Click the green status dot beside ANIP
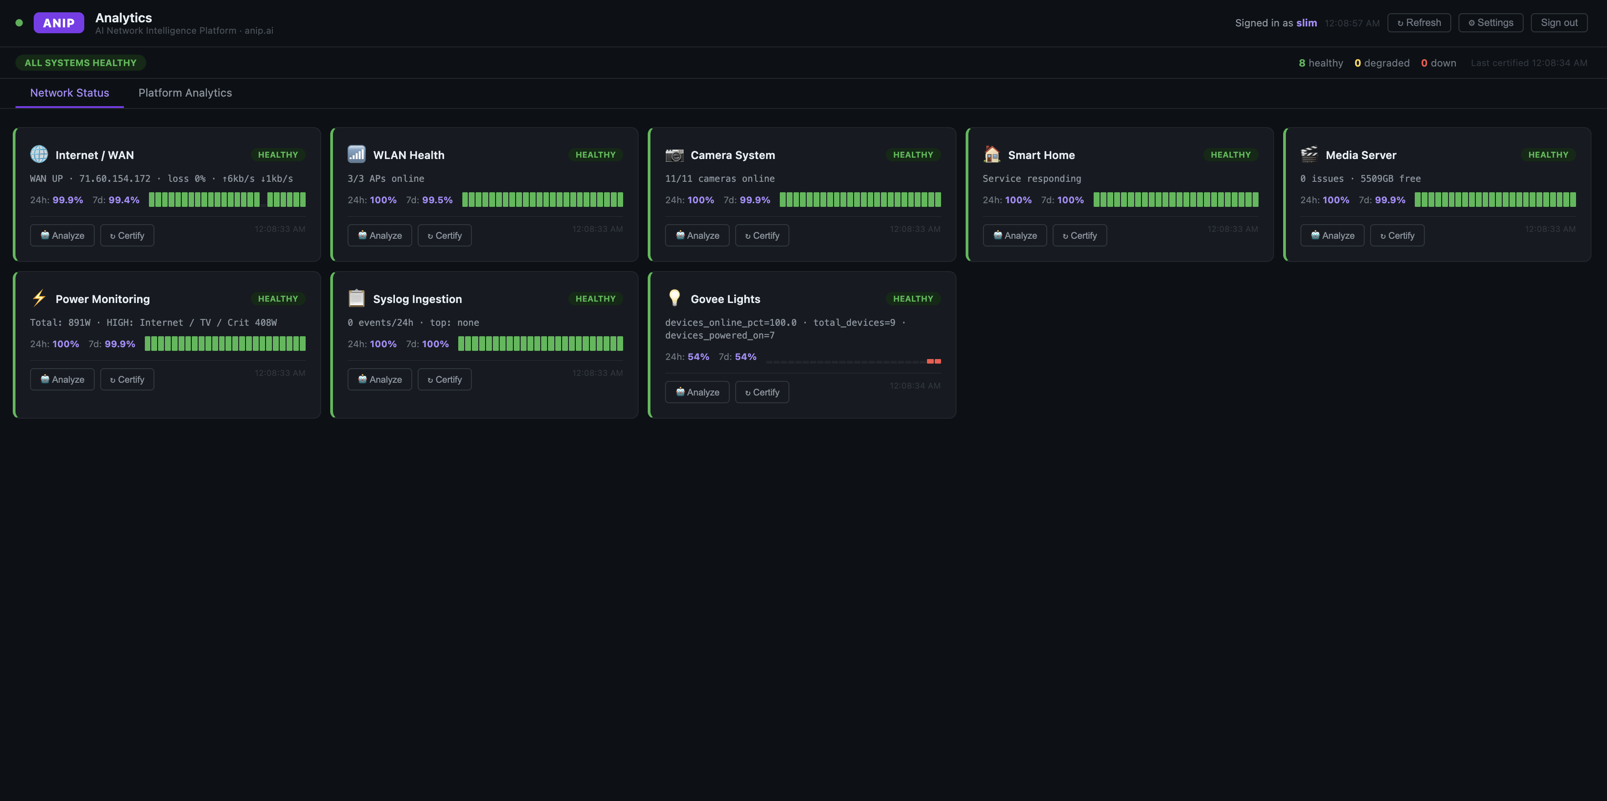The image size is (1607, 801). (x=19, y=23)
